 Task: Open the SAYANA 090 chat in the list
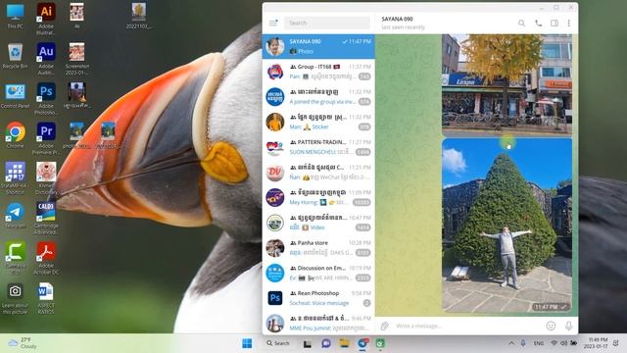(318, 46)
